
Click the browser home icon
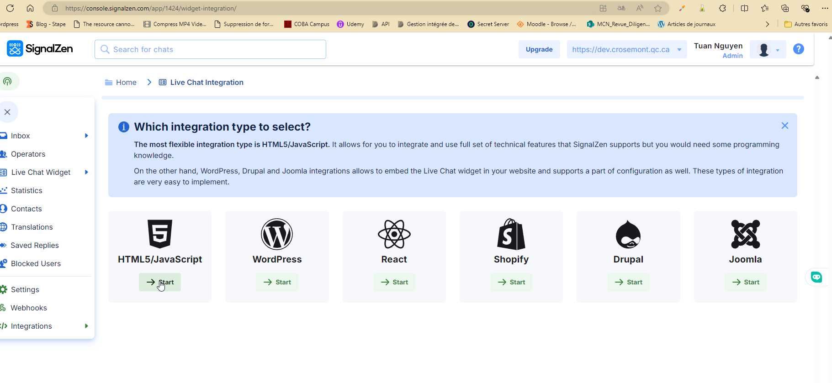coord(30,8)
